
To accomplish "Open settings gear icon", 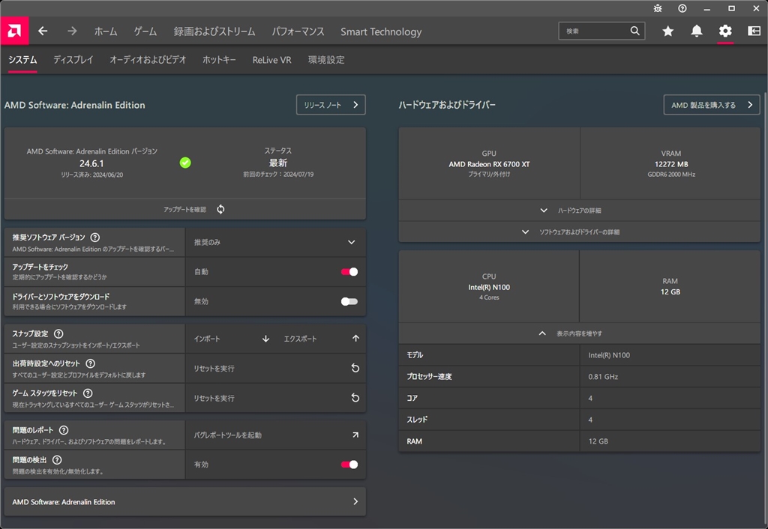I will 724,31.
